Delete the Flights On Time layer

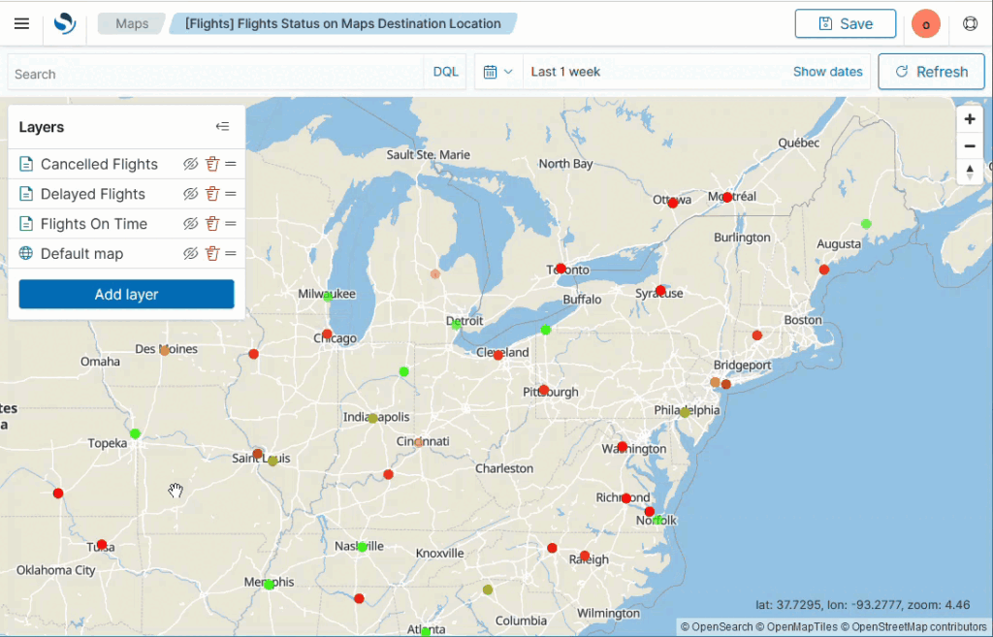pos(212,224)
